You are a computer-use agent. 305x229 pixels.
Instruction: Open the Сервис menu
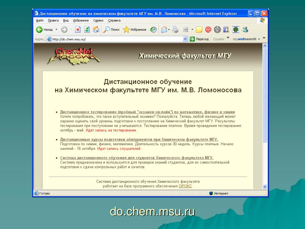click(x=98, y=21)
